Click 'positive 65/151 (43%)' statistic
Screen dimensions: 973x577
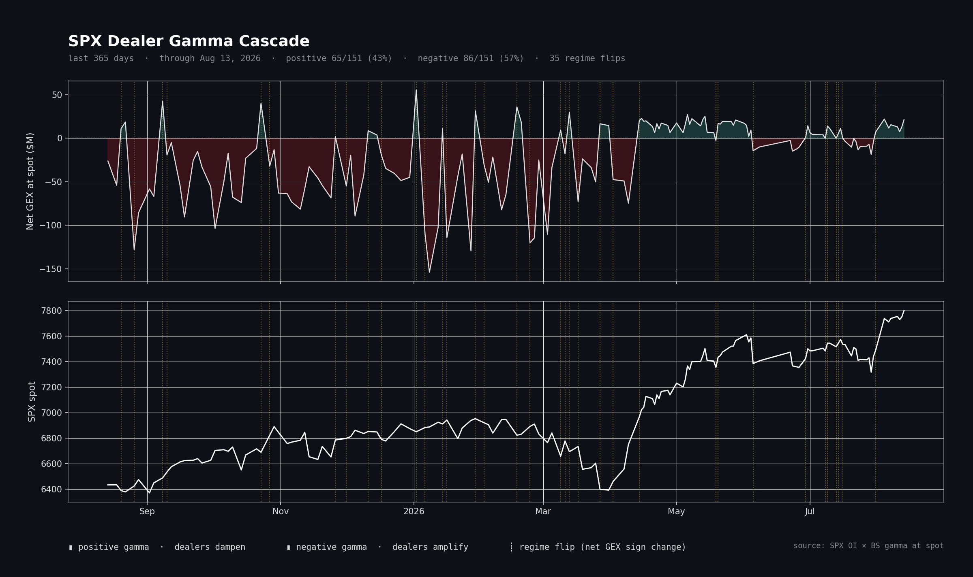[339, 58]
